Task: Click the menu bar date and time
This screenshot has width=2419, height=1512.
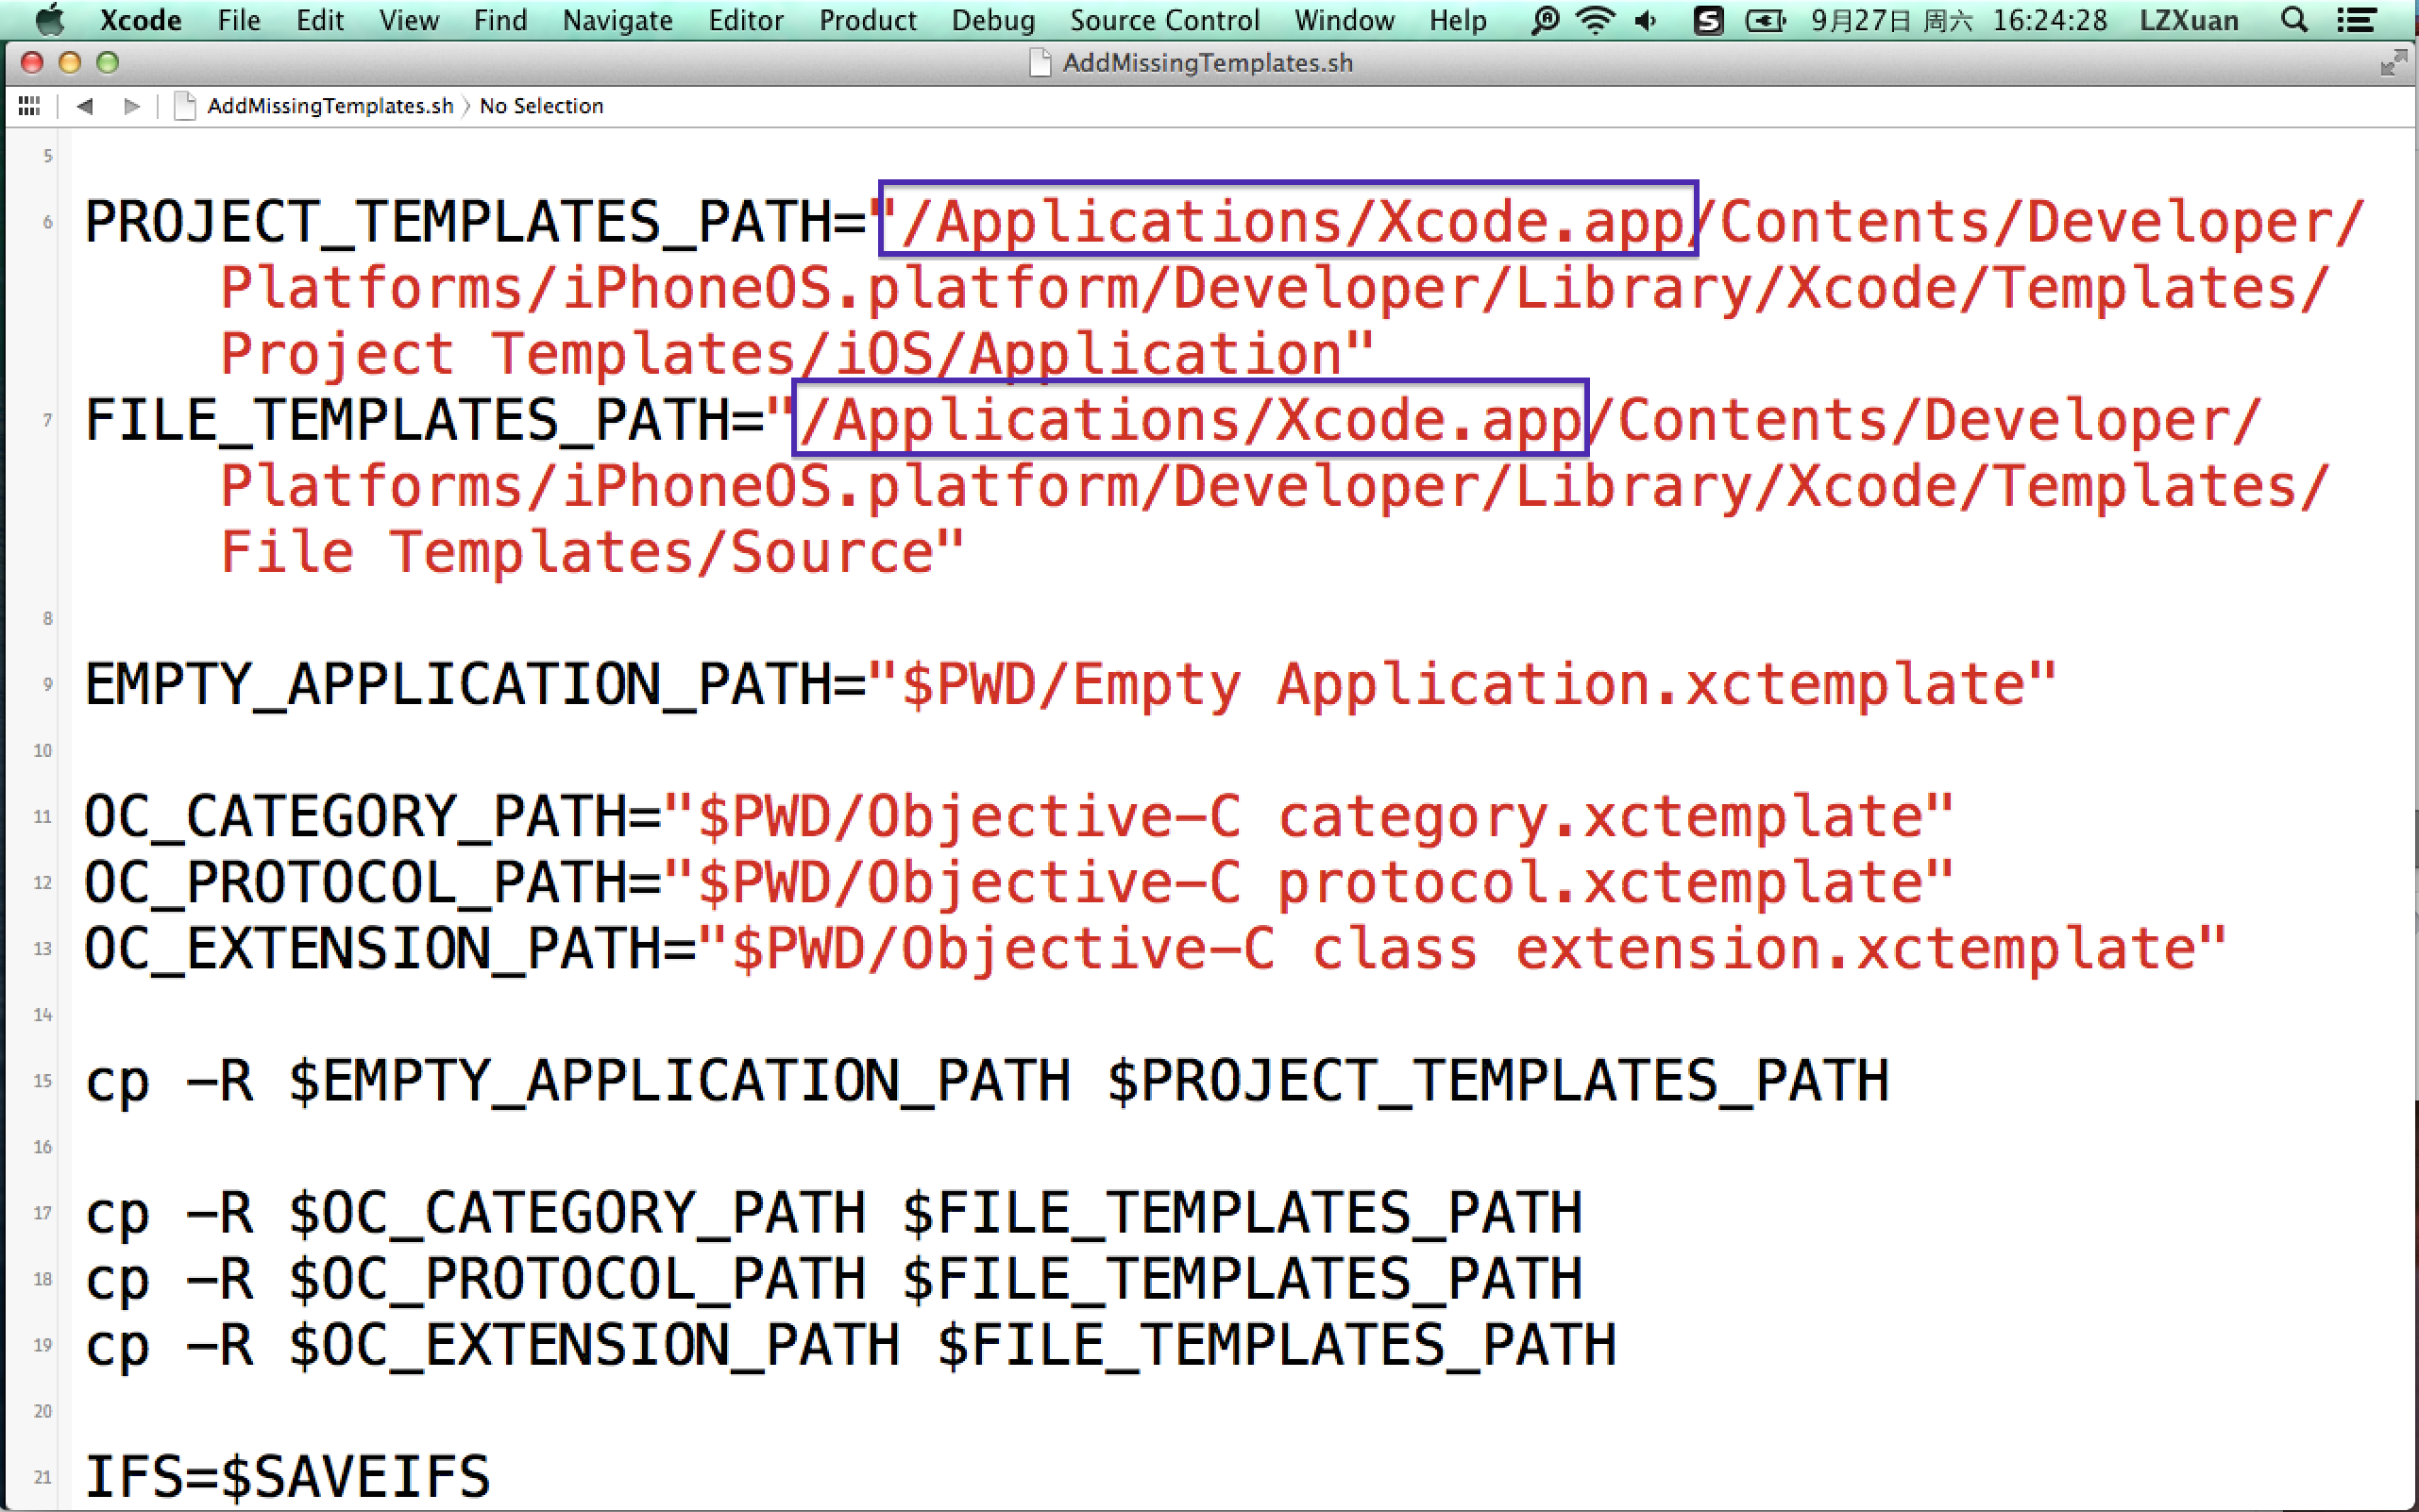Action: point(1958,20)
